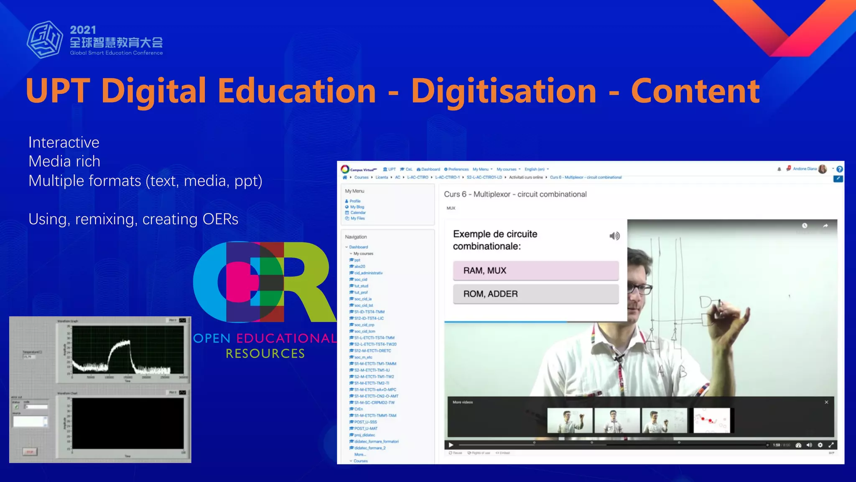Click the STOP button in LabVIEW panel
The width and height of the screenshot is (856, 482).
30,452
